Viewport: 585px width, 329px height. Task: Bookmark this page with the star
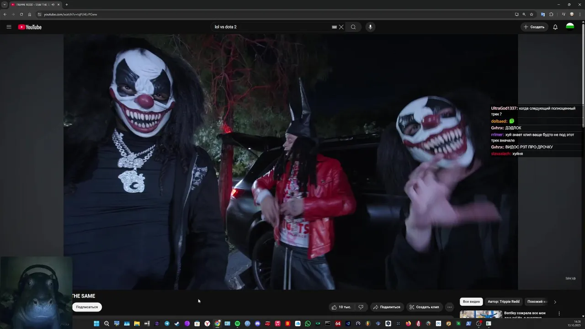click(532, 14)
